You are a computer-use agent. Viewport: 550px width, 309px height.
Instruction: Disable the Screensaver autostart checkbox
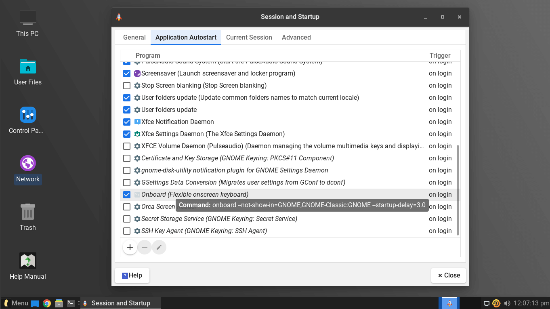pyautogui.click(x=127, y=74)
